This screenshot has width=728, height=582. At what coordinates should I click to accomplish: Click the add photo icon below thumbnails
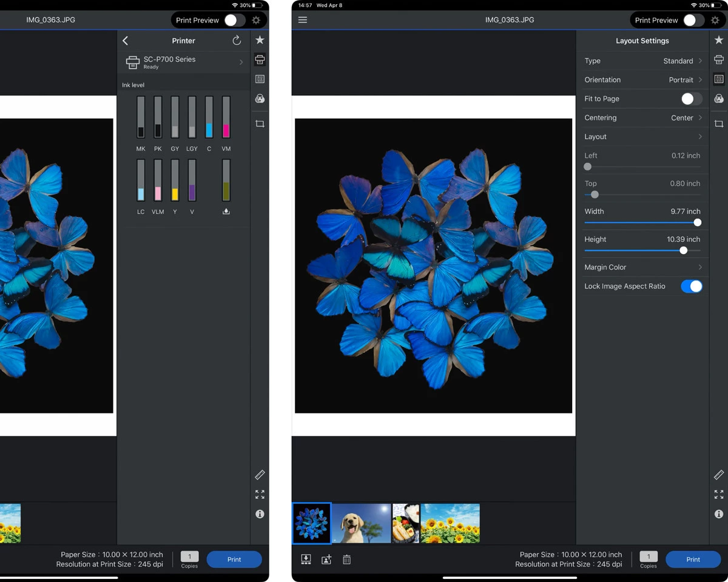pyautogui.click(x=326, y=560)
